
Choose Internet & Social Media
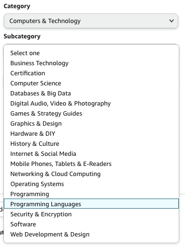91,154
